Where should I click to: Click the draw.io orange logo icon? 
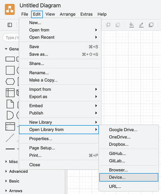click(x=10, y=9)
